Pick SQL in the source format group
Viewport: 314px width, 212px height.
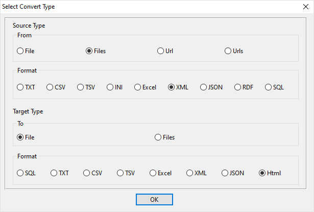click(x=269, y=87)
